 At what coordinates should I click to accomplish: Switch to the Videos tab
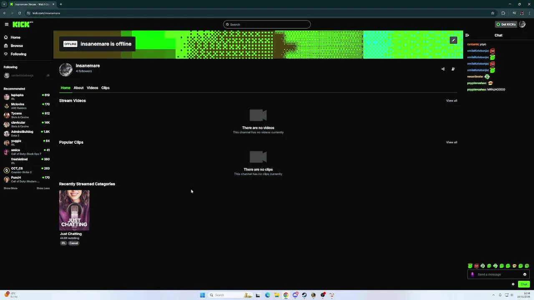[x=92, y=88]
